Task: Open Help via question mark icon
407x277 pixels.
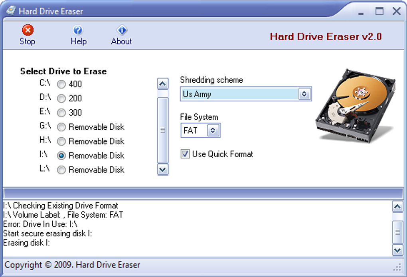Action: point(78,30)
